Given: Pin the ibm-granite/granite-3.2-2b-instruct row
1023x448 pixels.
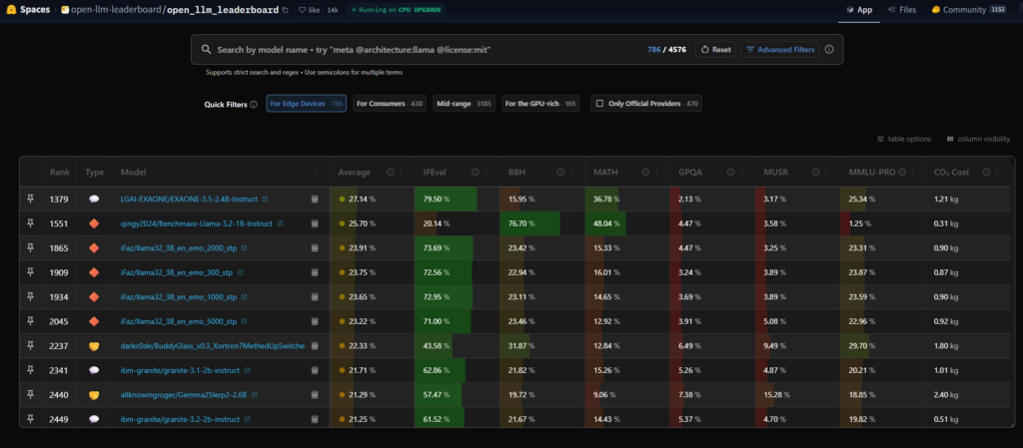Looking at the screenshot, I should pos(30,419).
